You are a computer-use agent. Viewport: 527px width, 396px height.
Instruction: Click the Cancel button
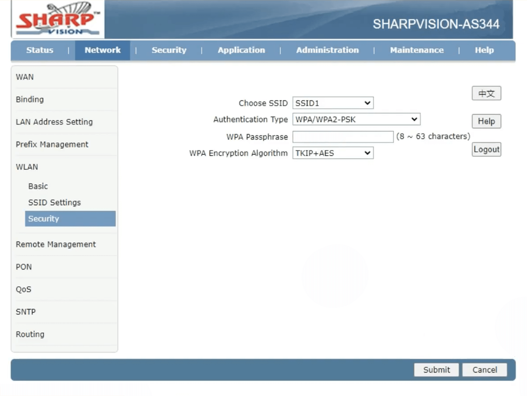[484, 370]
